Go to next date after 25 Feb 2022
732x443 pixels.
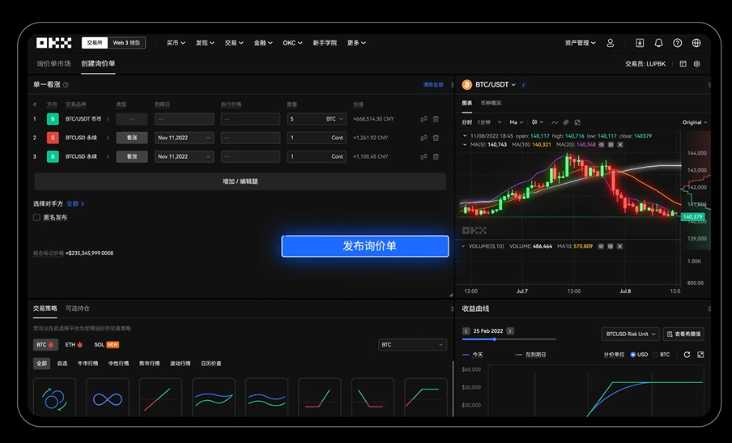510,331
